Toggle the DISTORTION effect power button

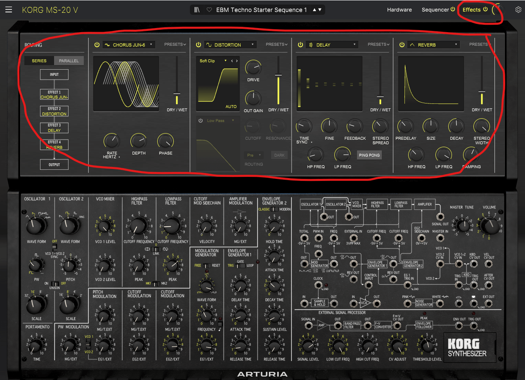click(199, 45)
